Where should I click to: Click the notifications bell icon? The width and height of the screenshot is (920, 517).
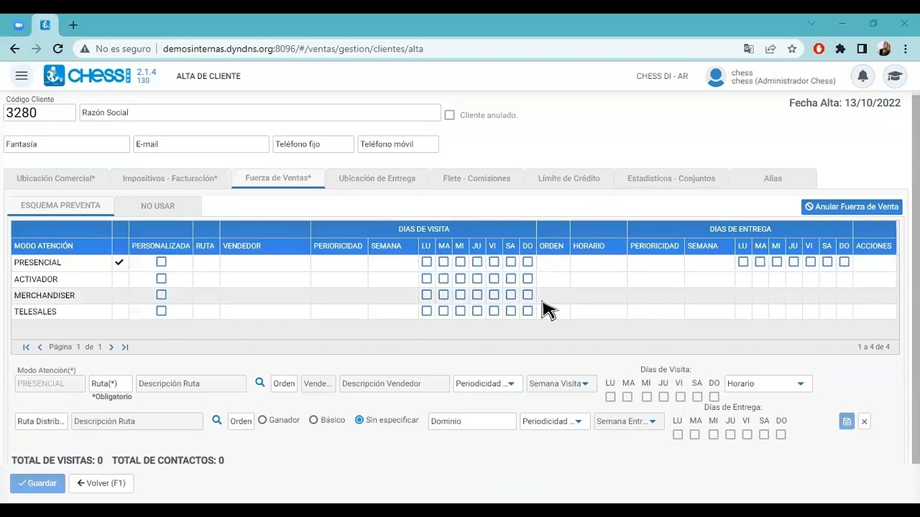tap(862, 76)
